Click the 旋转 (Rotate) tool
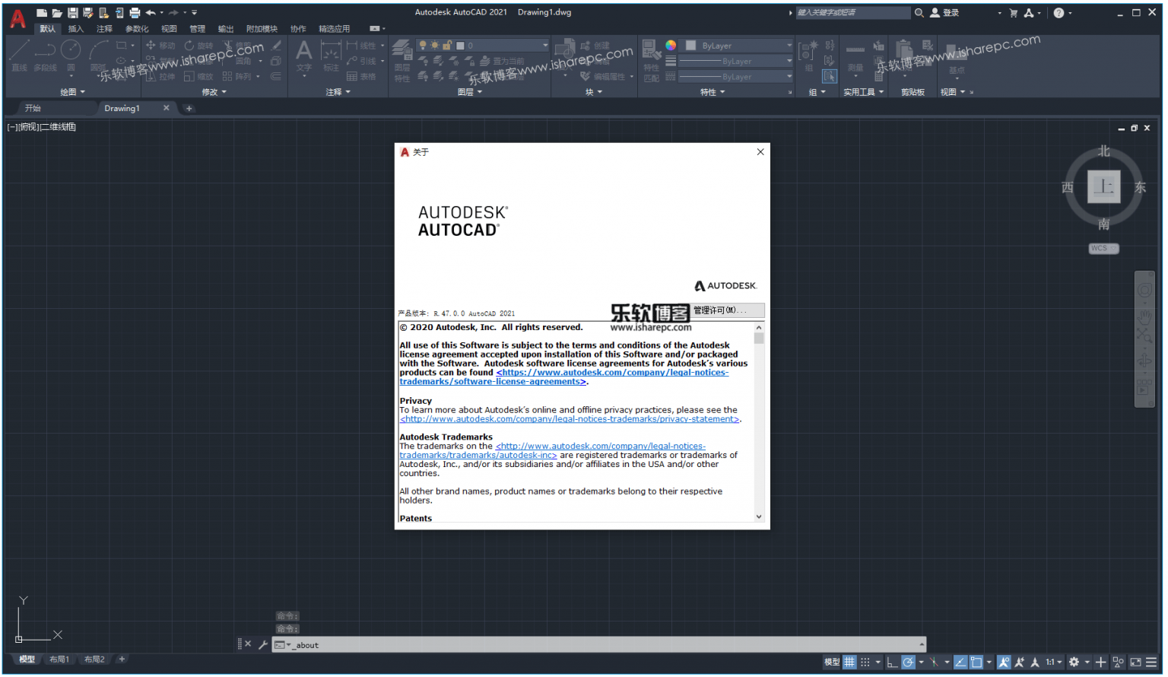1168x677 pixels. [199, 46]
